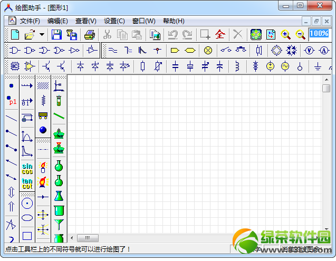The width and height of the screenshot is (336, 261).
Task: Select the rectangle drawing tool
Action: (27, 236)
